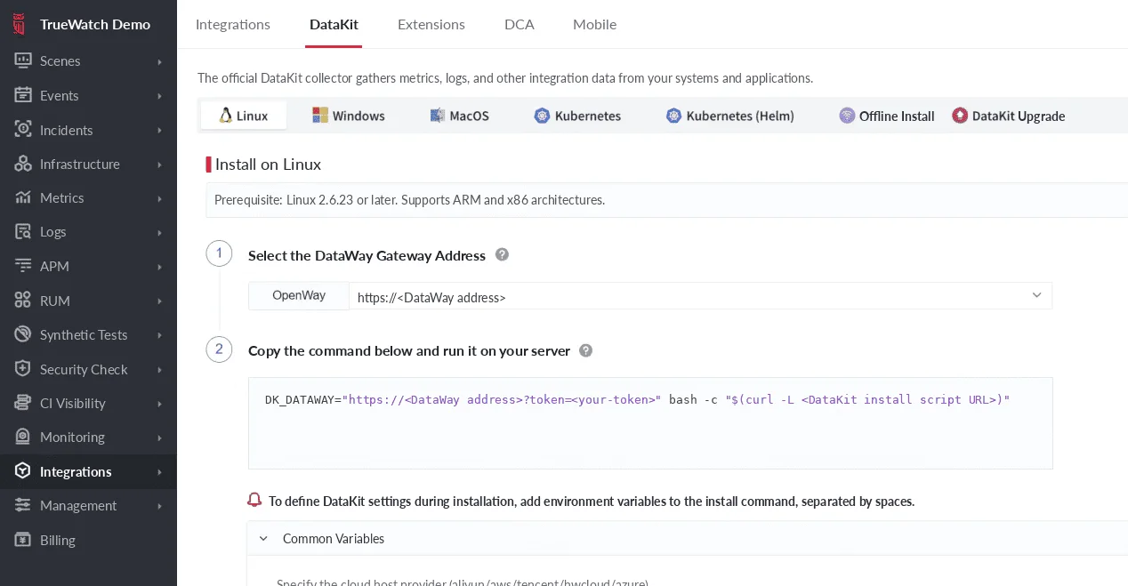Open Incidents in the sidebar
This screenshot has height=586, width=1128.
[88, 130]
